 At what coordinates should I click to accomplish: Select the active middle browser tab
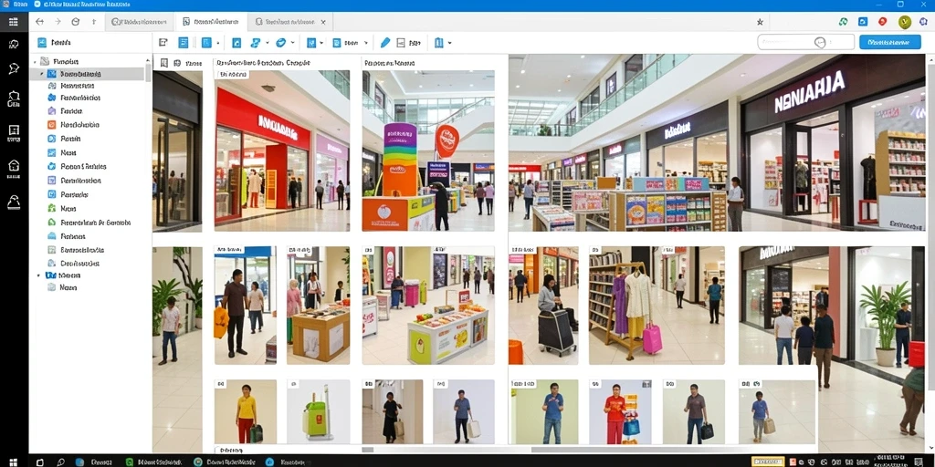click(x=211, y=22)
